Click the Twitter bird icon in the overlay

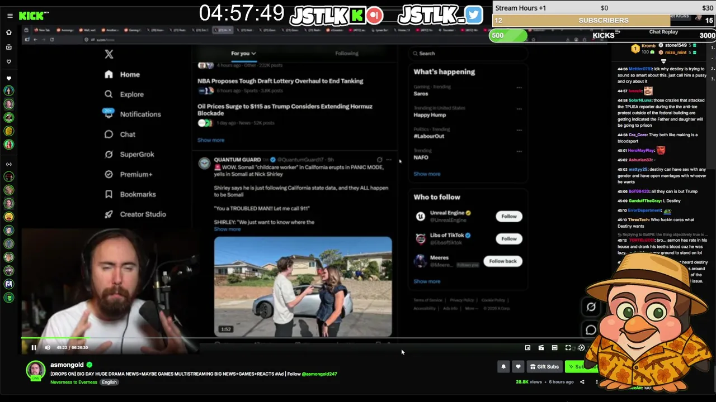(473, 15)
